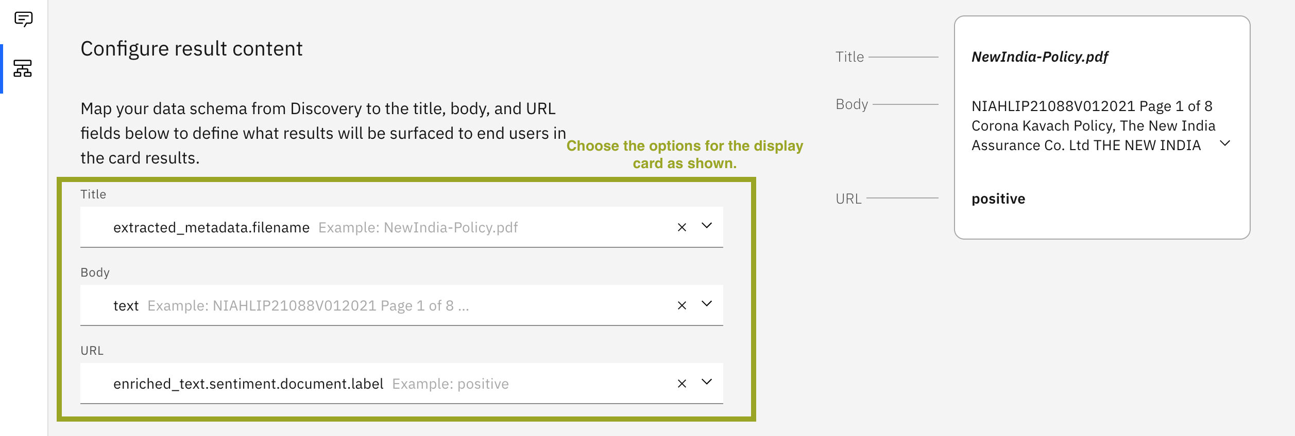Viewport: 1295px width, 436px height.
Task: Focus the Body field containing text
Action: 361,305
